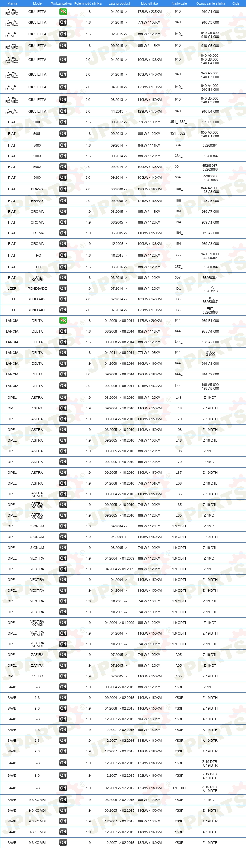Click ON icon in Opel Astra 74kW / 101KM row

click(x=63, y=483)
